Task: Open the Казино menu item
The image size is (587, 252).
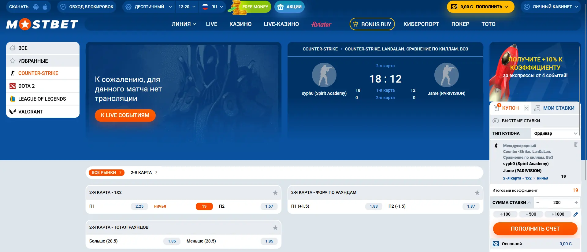Action: point(240,24)
